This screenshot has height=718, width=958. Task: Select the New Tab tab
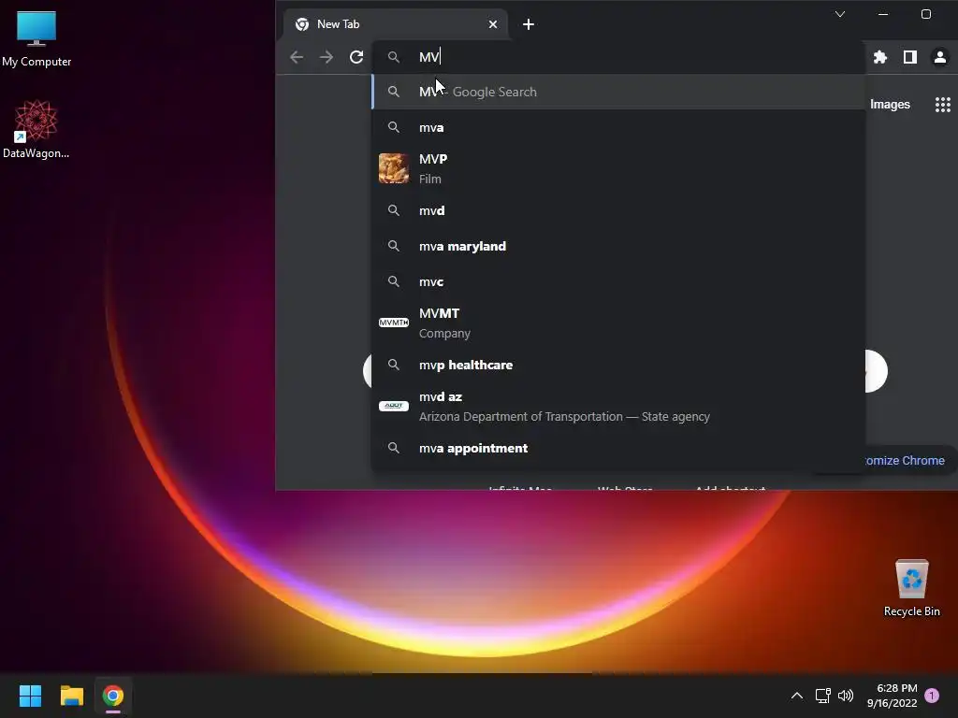(x=396, y=24)
